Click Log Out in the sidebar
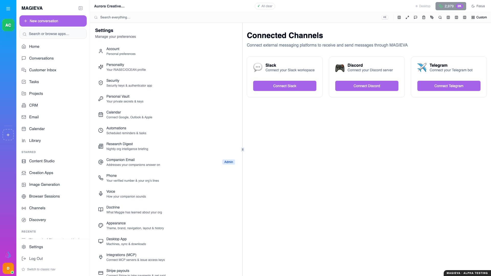The width and height of the screenshot is (491, 276). [53, 259]
